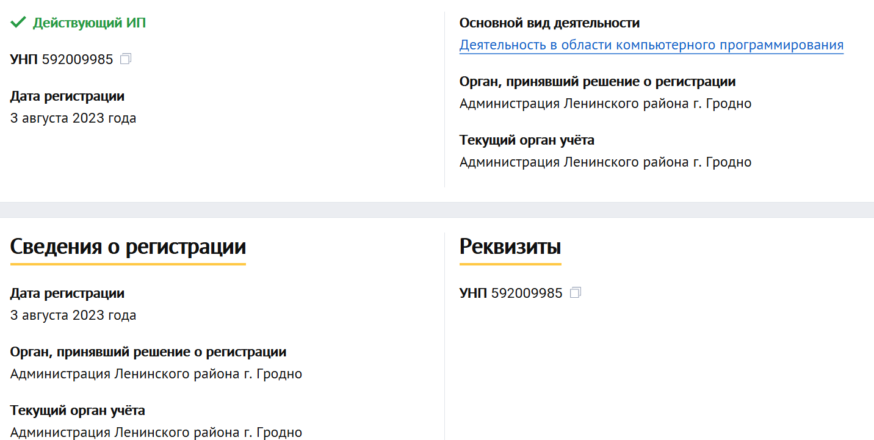Click Текущий орган учёта label in Сведения о регистрации

(x=78, y=410)
